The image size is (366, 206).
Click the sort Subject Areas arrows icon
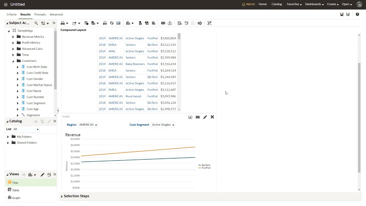click(x=43, y=23)
